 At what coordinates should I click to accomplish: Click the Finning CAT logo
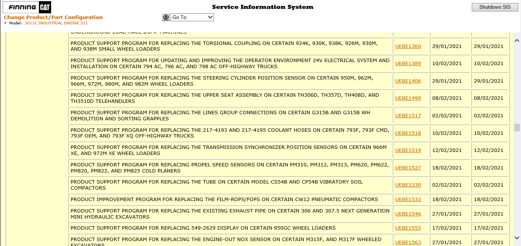pos(27,7)
